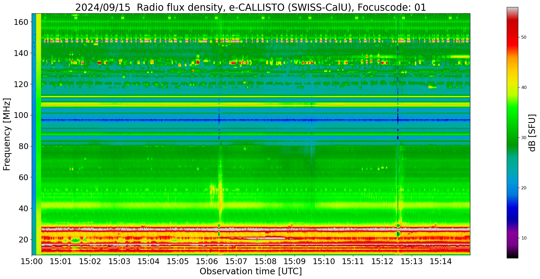Click the y-axis label 'Frequency [MHz]'

pyautogui.click(x=7, y=134)
